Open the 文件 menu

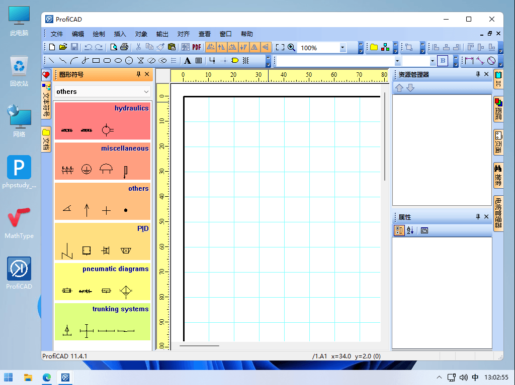[x=56, y=34]
